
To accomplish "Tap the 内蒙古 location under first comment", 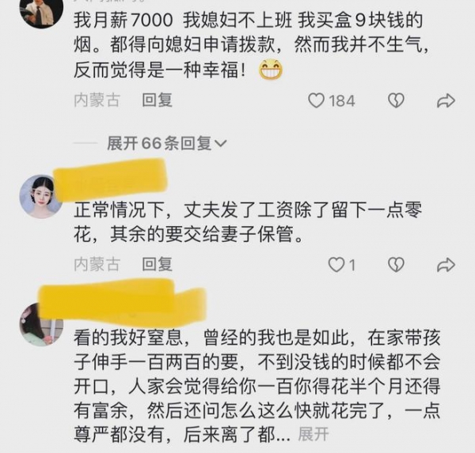I will point(97,100).
